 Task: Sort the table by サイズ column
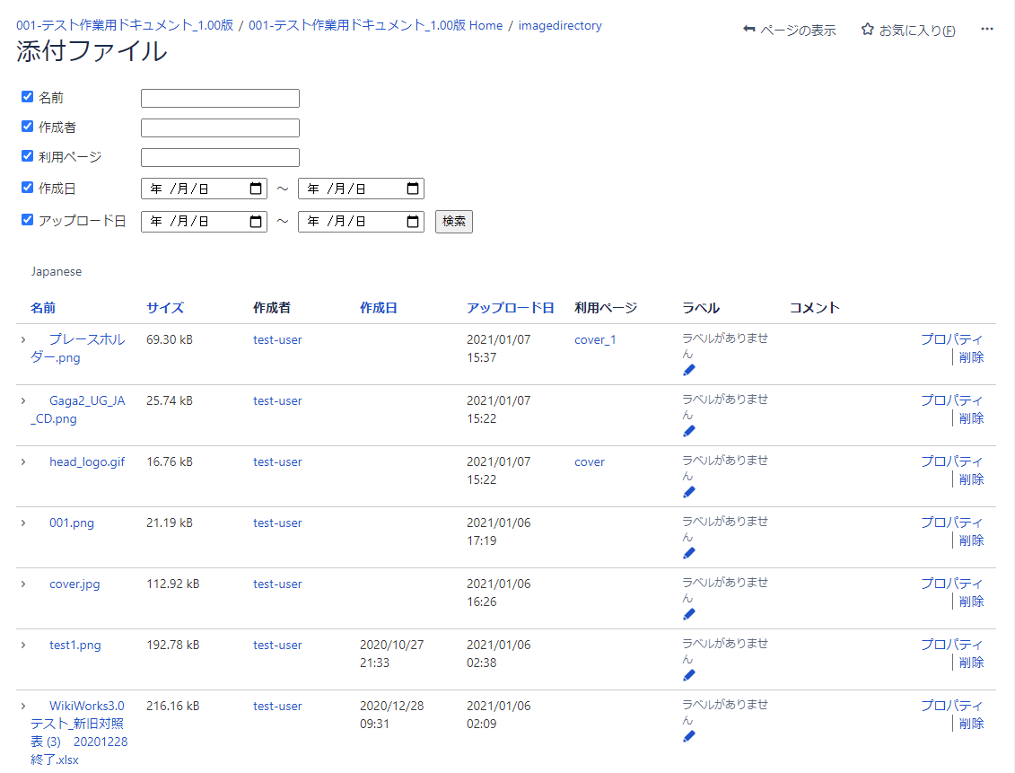coord(165,308)
